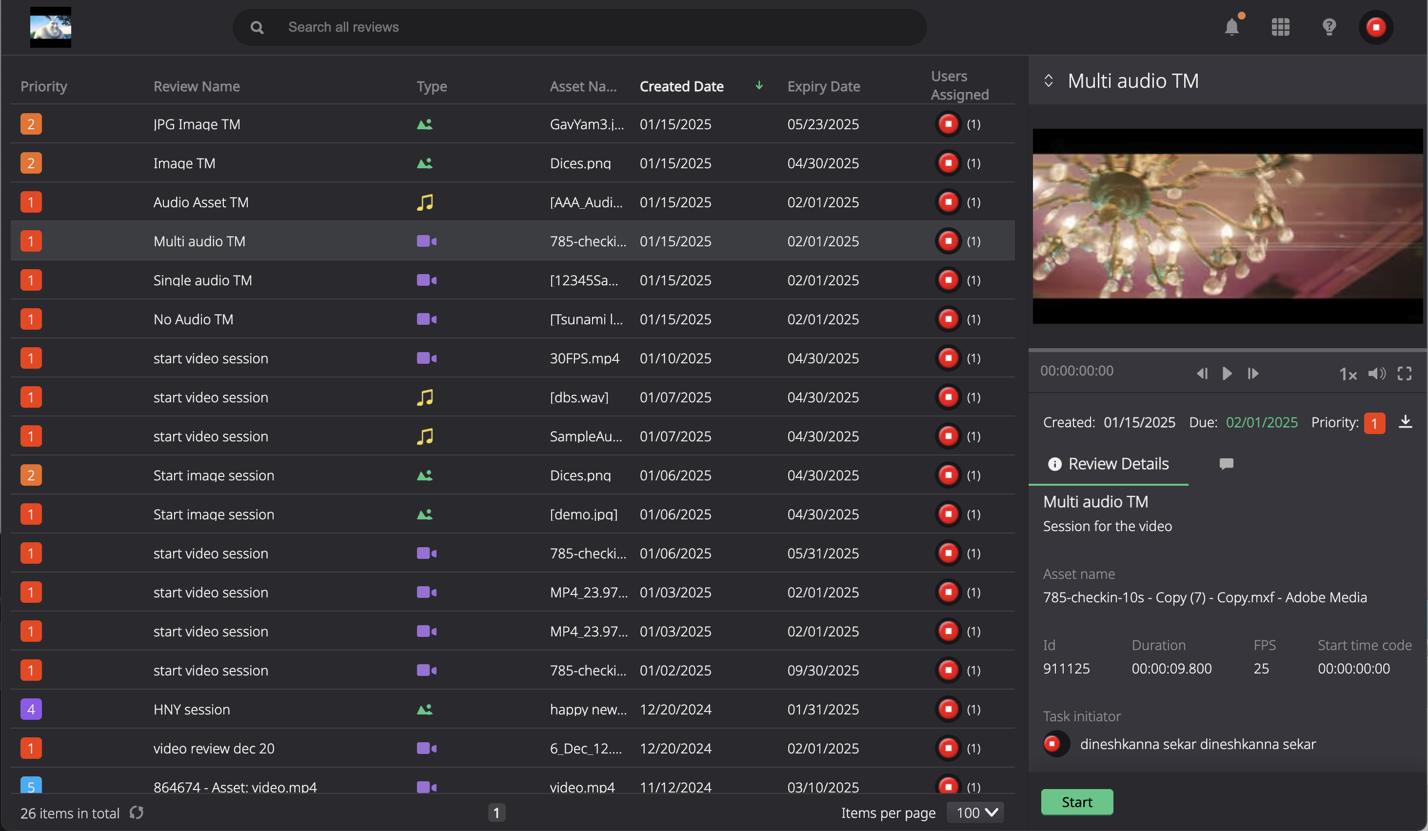The height and width of the screenshot is (831, 1428).
Task: Click the audio icon in the [dbs.wav] row
Action: [x=425, y=397]
